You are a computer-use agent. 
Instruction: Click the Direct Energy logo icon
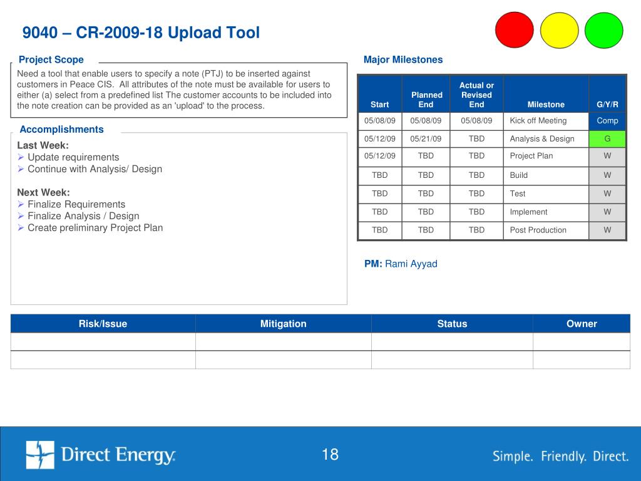pyautogui.click(x=40, y=455)
